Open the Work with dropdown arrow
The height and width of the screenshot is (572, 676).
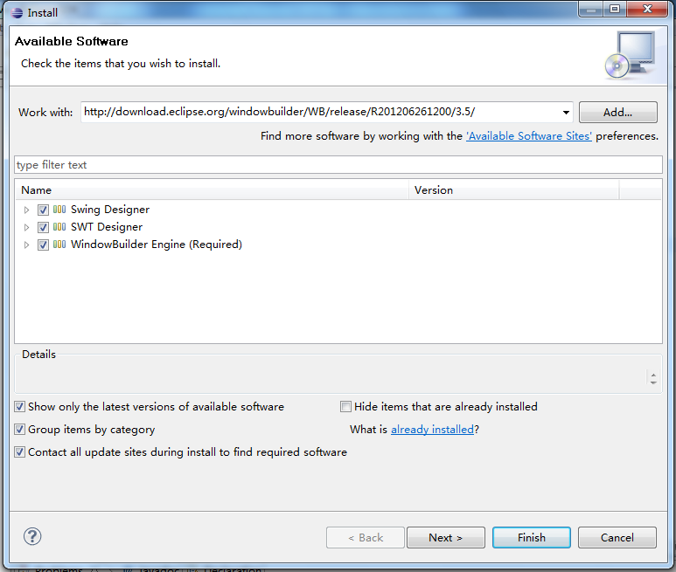coord(566,113)
